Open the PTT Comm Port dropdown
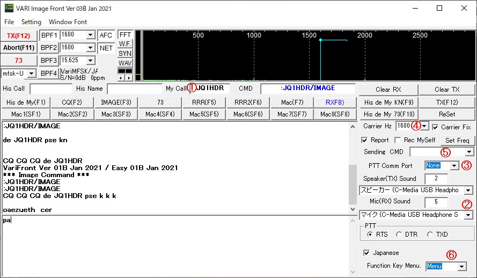The width and height of the screenshot is (477, 278). point(454,166)
